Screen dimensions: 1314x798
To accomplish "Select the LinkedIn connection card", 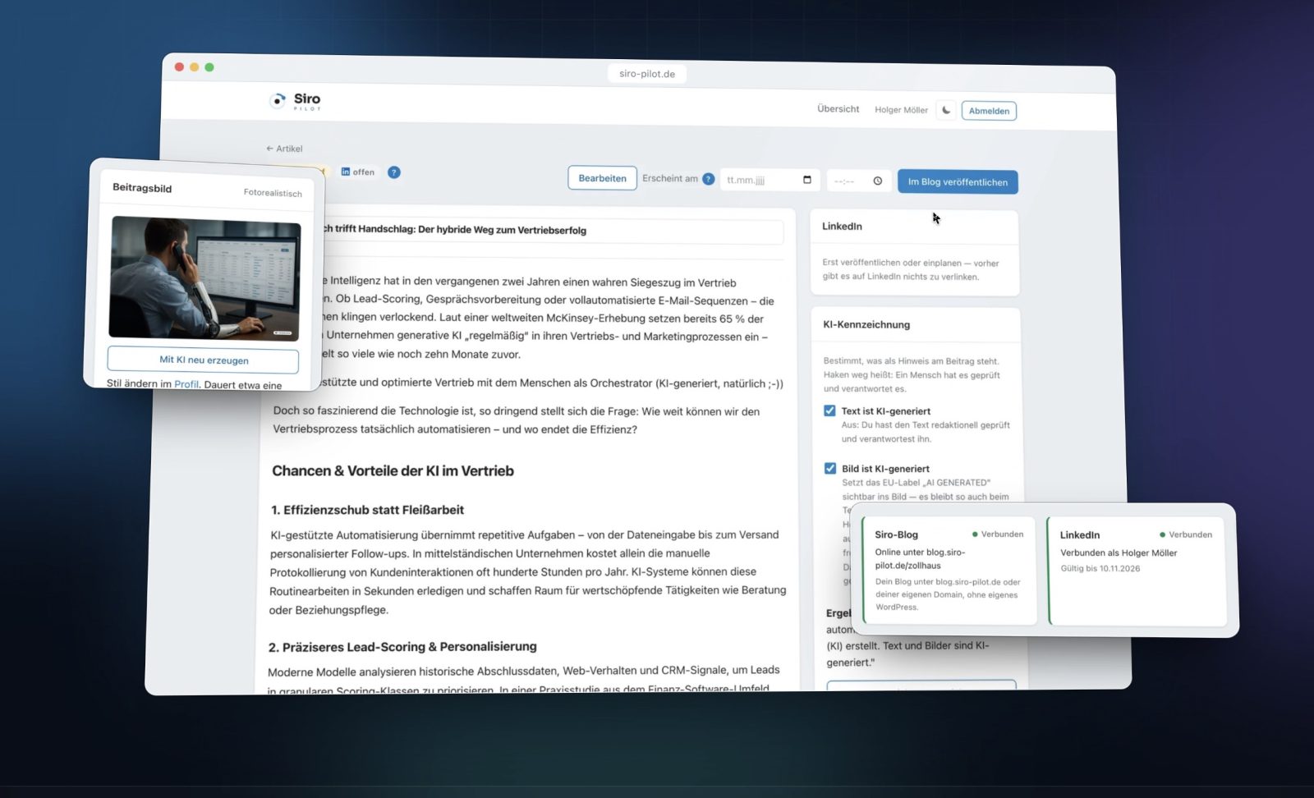I will (1137, 571).
